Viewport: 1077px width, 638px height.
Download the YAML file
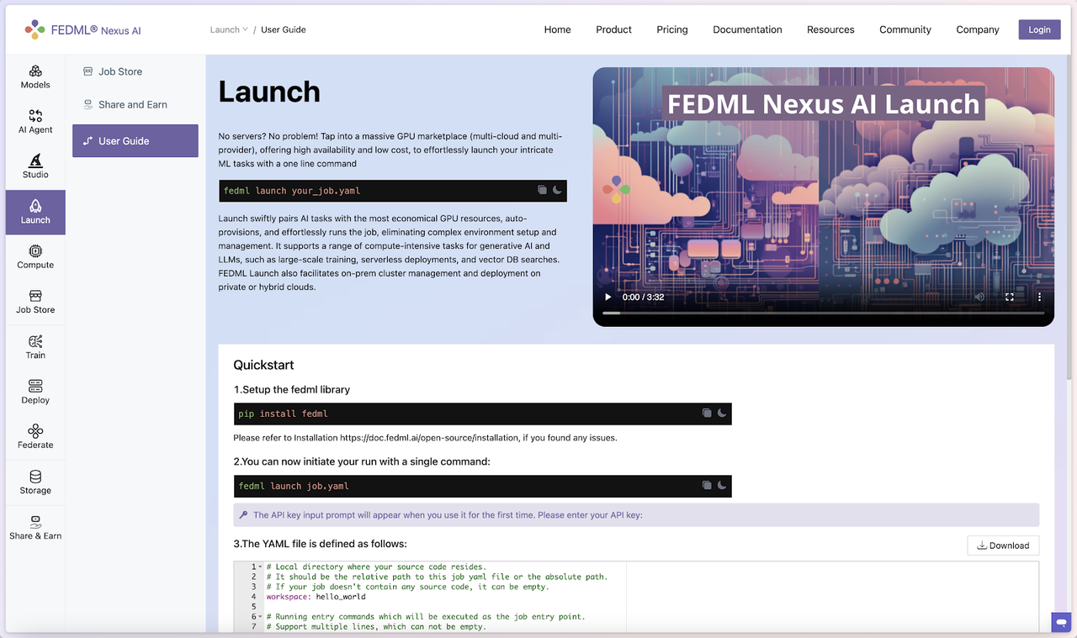point(1003,546)
